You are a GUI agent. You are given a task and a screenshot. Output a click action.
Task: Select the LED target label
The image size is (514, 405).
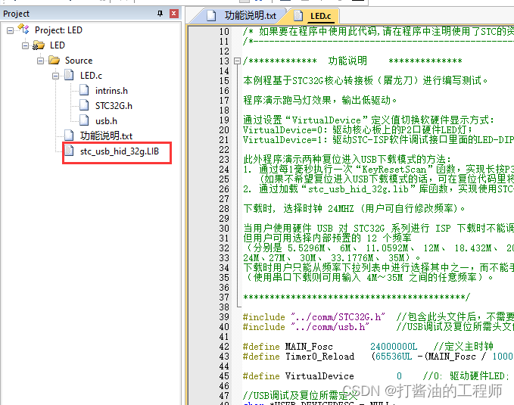[x=58, y=45]
